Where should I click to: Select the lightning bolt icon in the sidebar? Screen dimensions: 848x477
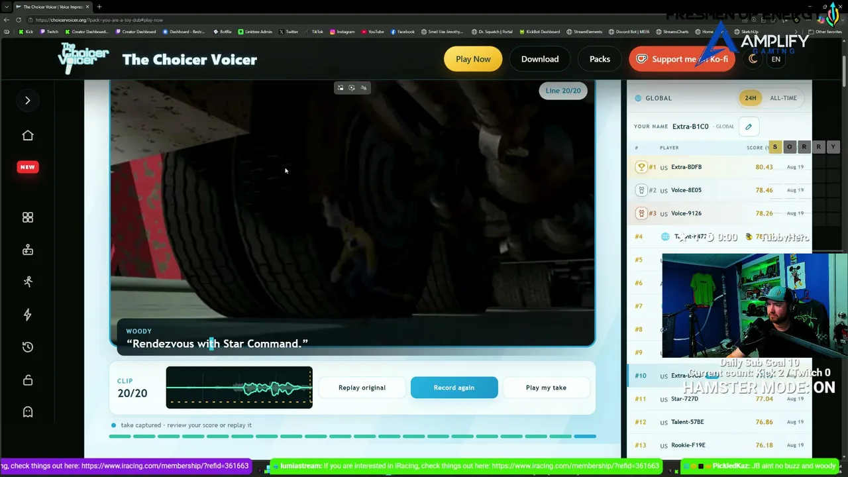[28, 315]
